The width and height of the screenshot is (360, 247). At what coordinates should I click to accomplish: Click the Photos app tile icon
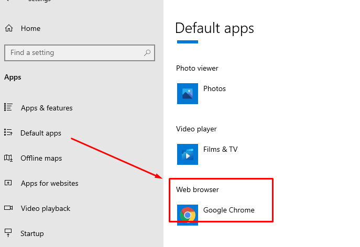188,94
